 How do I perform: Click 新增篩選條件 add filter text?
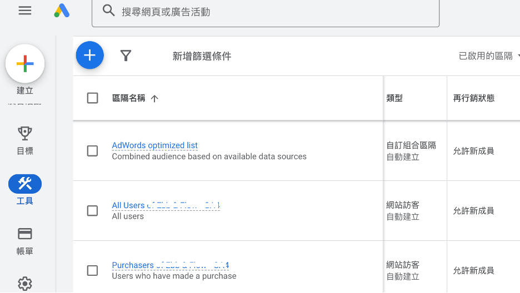tap(202, 56)
